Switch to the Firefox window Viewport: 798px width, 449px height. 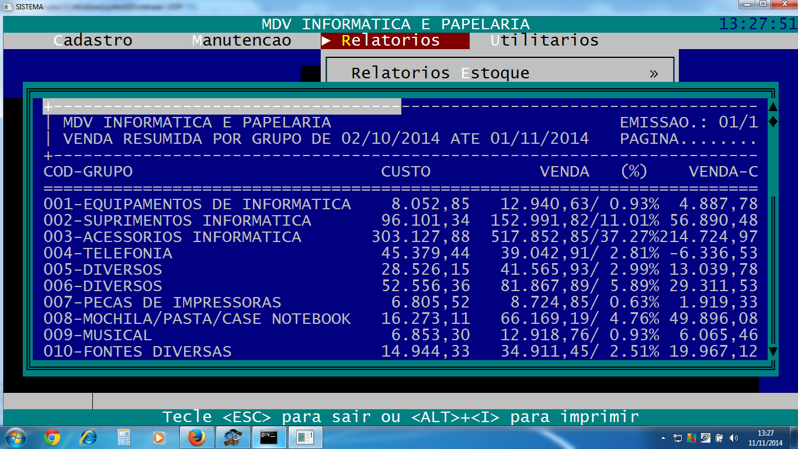[x=197, y=437]
